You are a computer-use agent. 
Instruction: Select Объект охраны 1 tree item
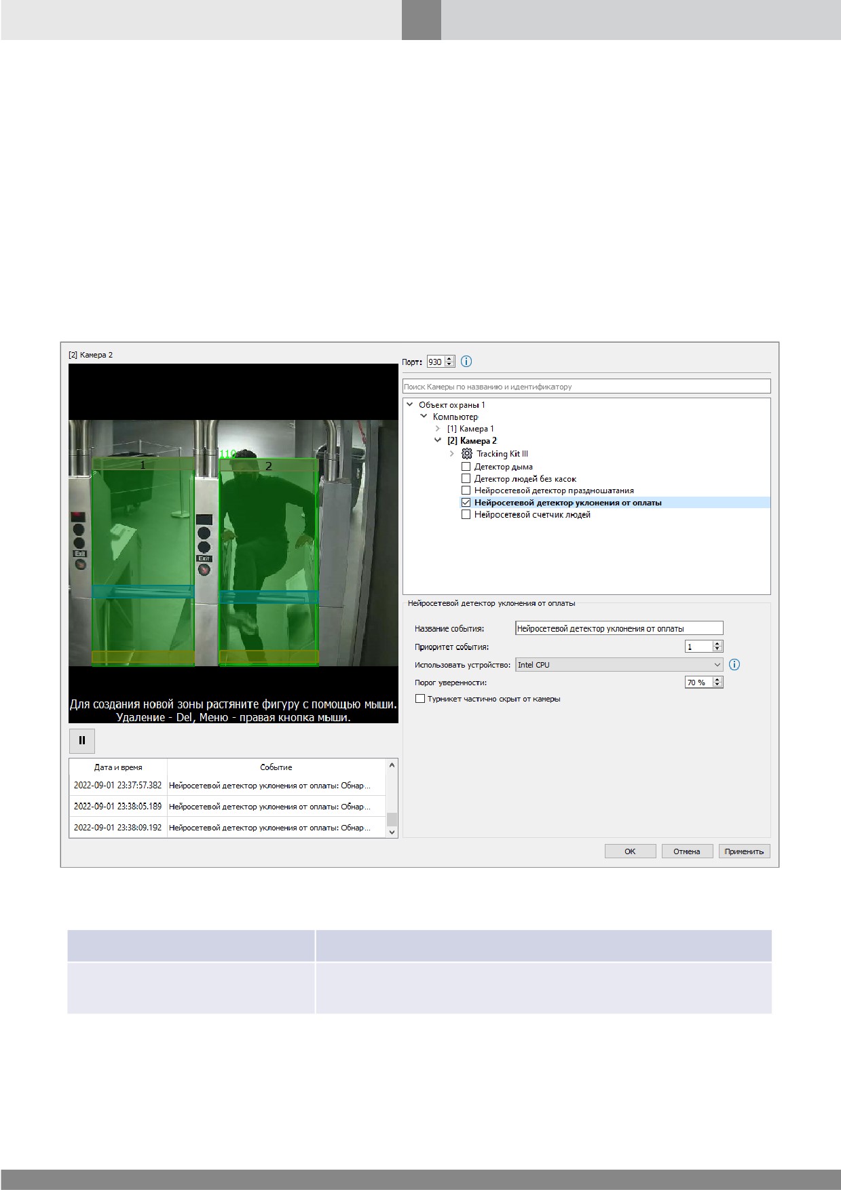[451, 404]
